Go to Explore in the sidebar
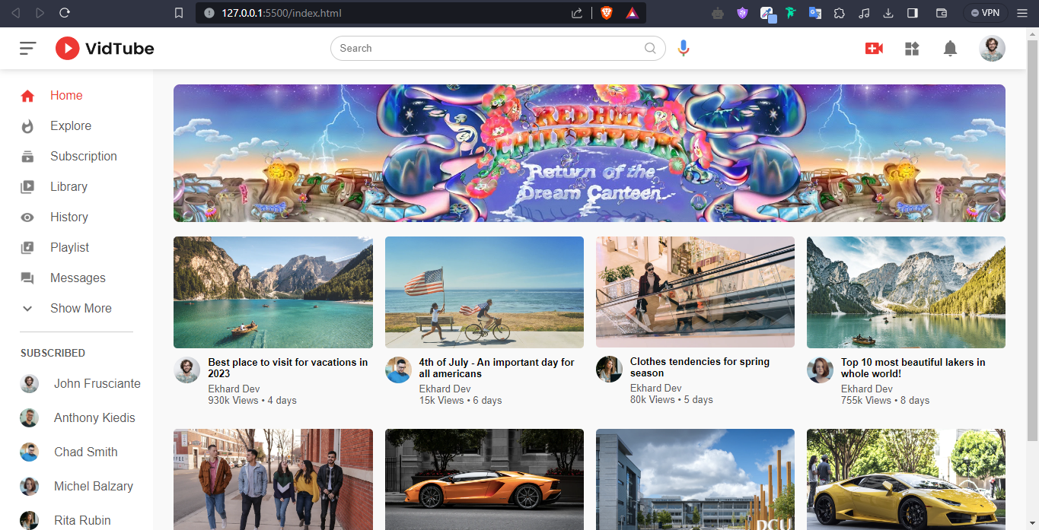1039x530 pixels. click(71, 125)
